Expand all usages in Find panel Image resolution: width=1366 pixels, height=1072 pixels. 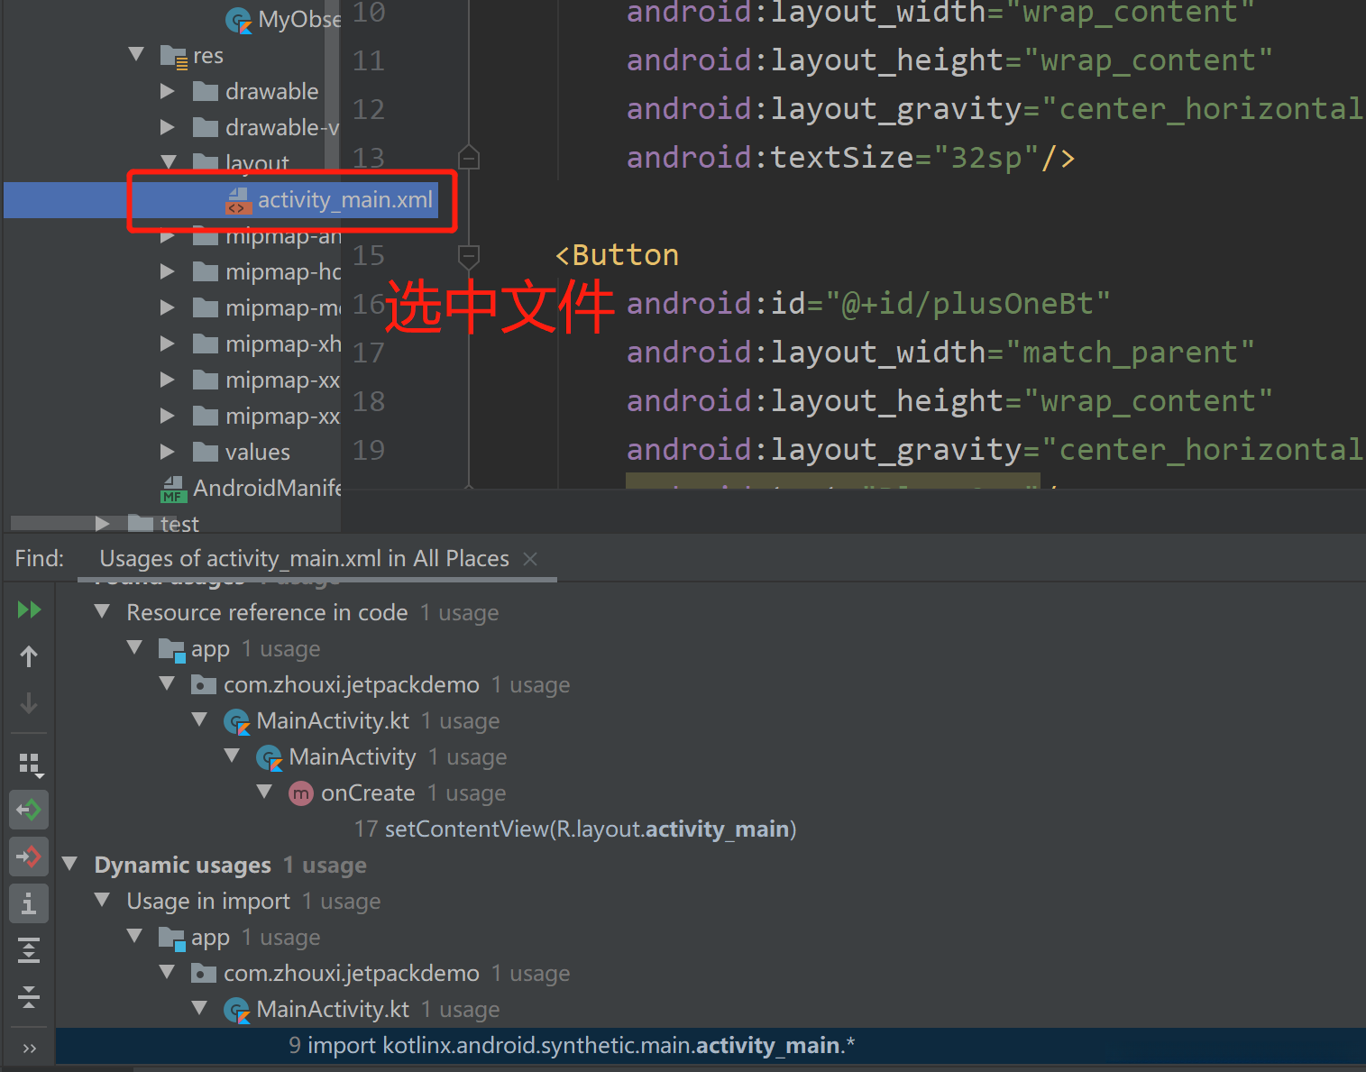coord(29,950)
